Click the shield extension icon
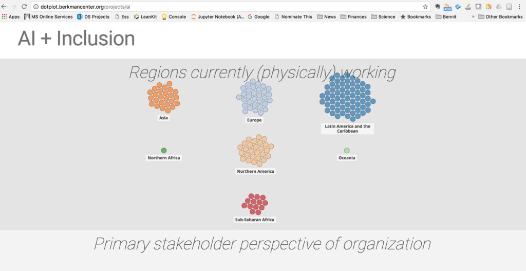This screenshot has height=271, width=526. 478,7
